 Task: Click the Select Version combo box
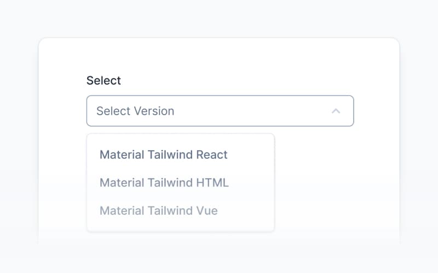[x=220, y=111]
